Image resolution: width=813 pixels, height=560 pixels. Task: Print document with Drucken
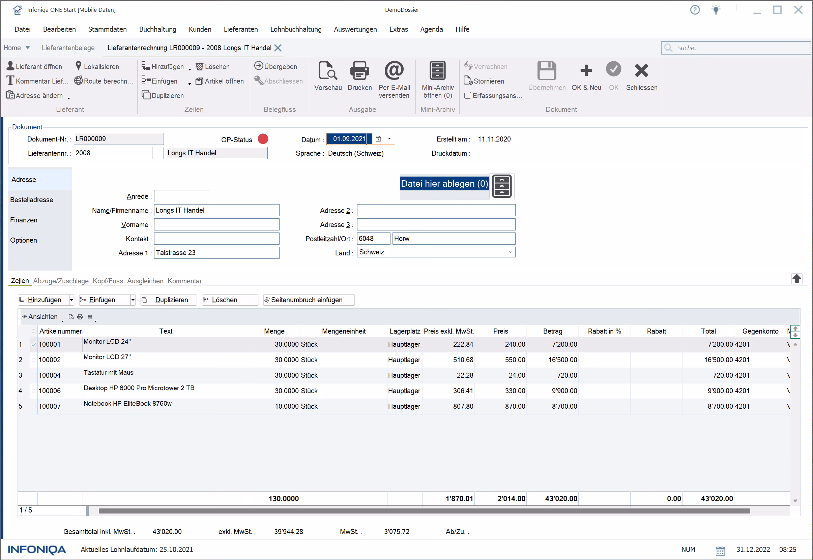(359, 76)
